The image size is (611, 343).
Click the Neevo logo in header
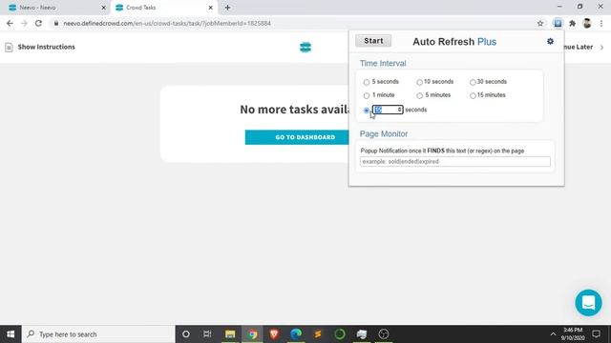305,48
